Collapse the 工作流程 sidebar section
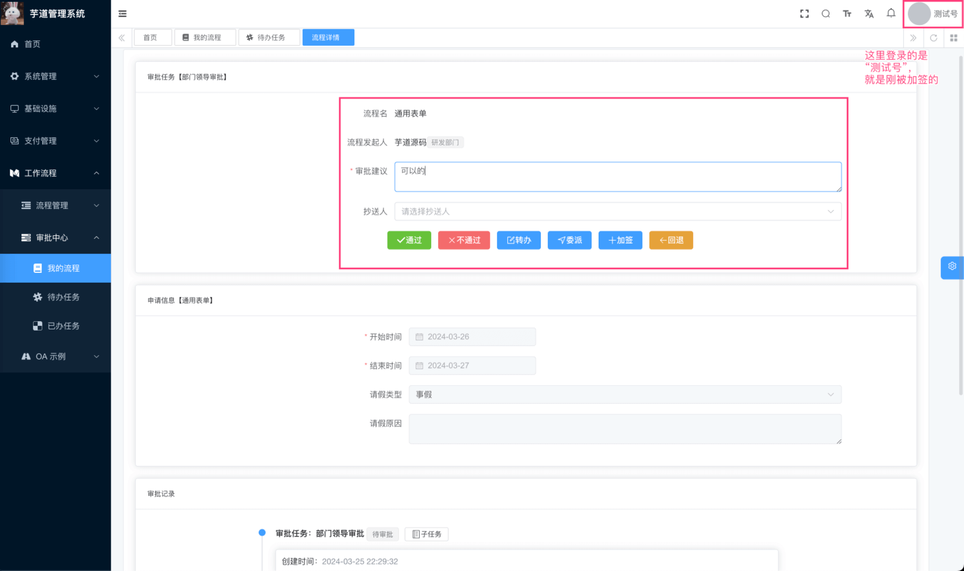The height and width of the screenshot is (571, 964). pyautogui.click(x=55, y=173)
